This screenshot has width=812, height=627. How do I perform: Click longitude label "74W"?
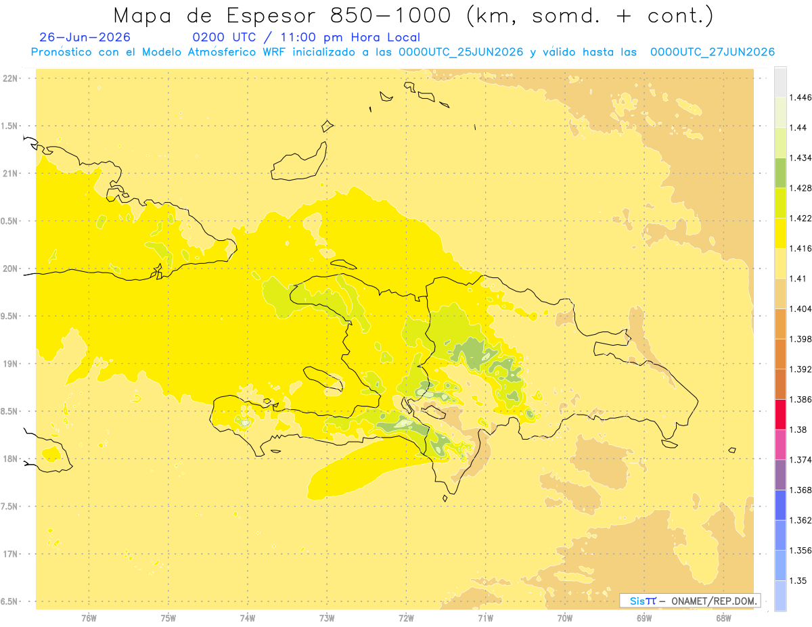click(248, 618)
